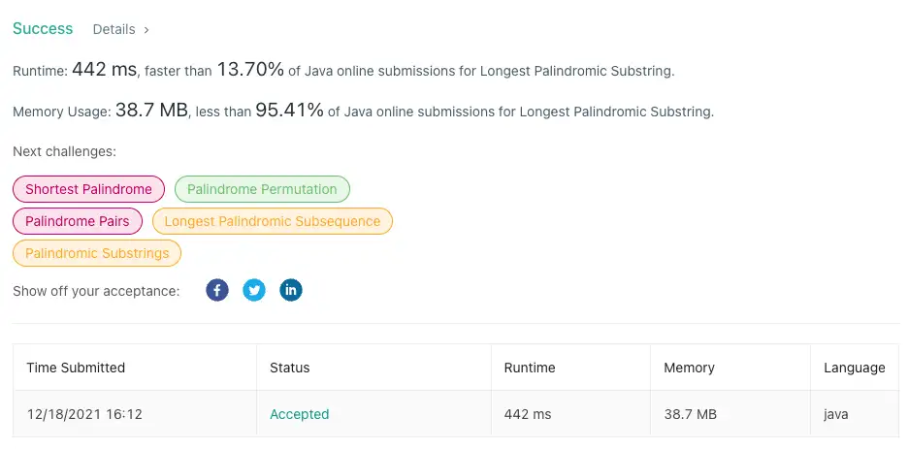Click the 12/18/2021 16:12 submission row
The width and height of the screenshot is (909, 449).
(x=456, y=414)
